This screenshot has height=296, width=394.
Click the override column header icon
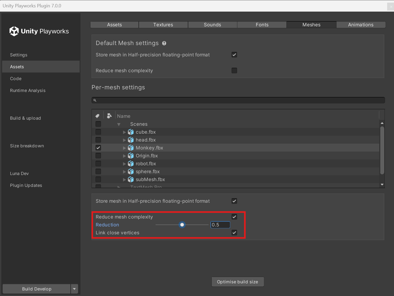[x=109, y=116]
